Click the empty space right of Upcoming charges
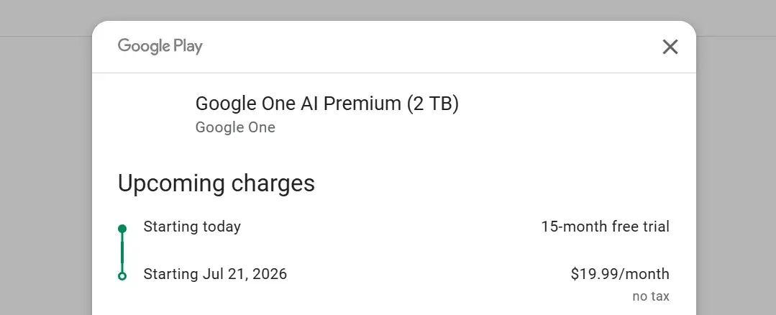Image resolution: width=776 pixels, height=315 pixels. [503, 183]
